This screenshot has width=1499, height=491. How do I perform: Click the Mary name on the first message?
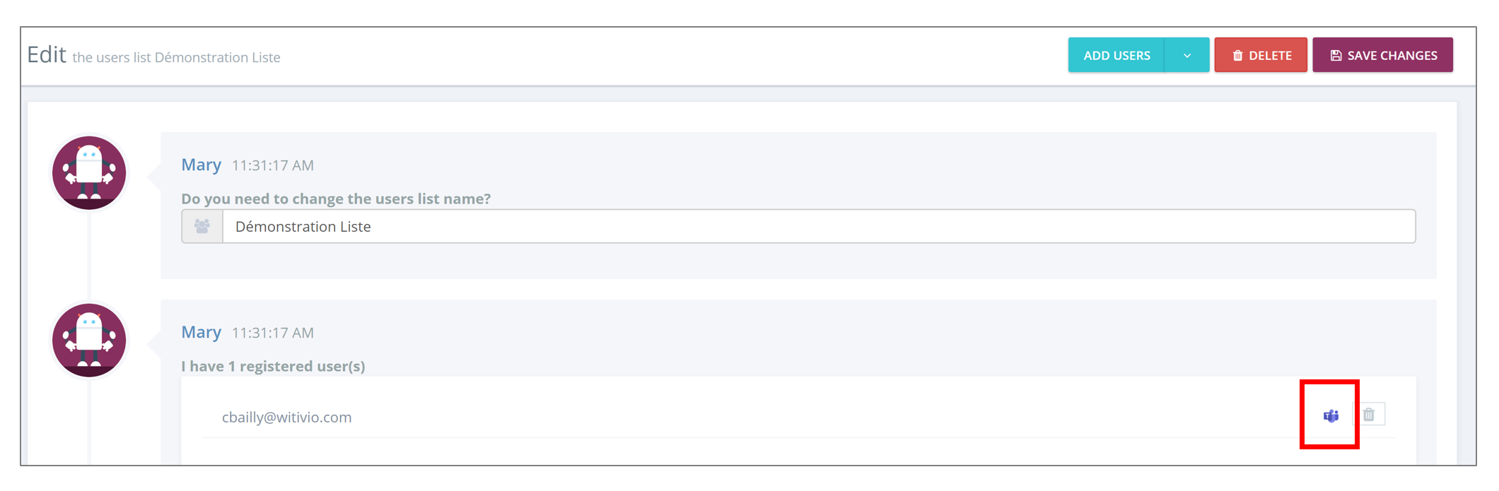pyautogui.click(x=201, y=165)
